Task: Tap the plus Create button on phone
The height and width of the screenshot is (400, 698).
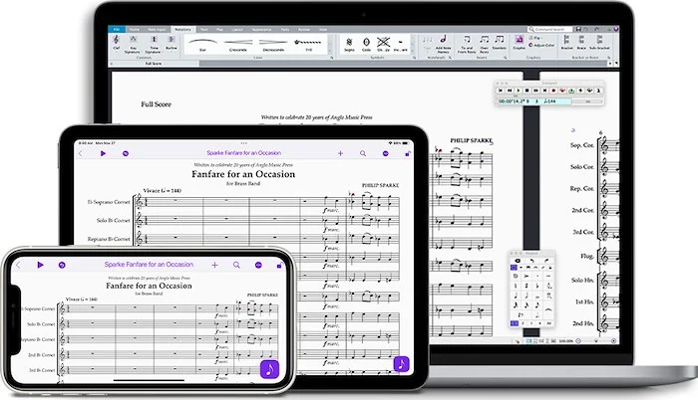Action: pyautogui.click(x=214, y=265)
